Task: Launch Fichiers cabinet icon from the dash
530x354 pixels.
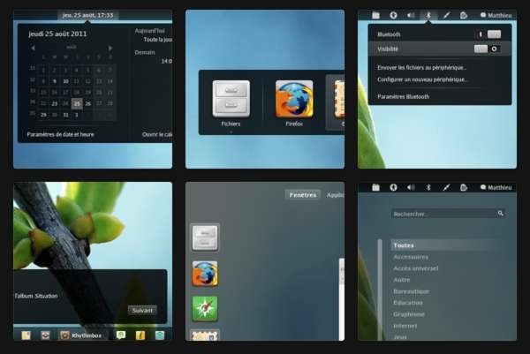Action: (205, 237)
